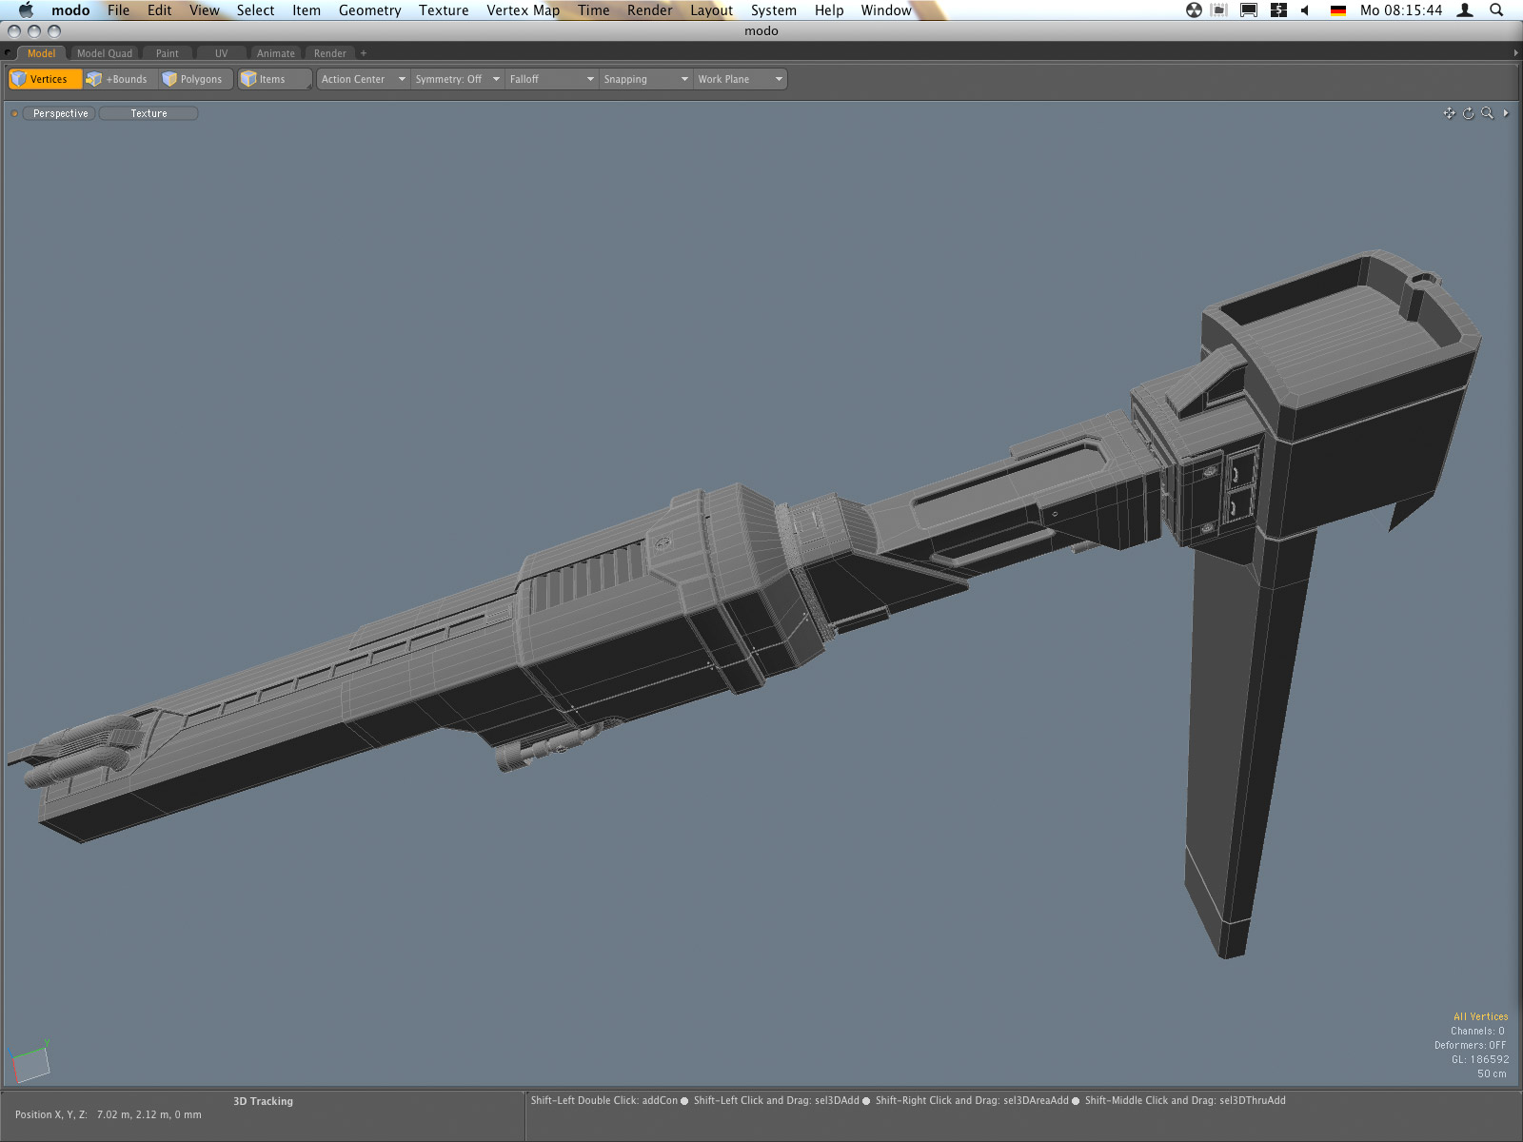The image size is (1523, 1142).
Task: Toggle Items selection mode
Action: (272, 79)
